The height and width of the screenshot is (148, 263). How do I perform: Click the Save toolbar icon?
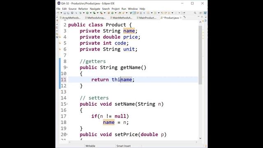click(x=65, y=13)
